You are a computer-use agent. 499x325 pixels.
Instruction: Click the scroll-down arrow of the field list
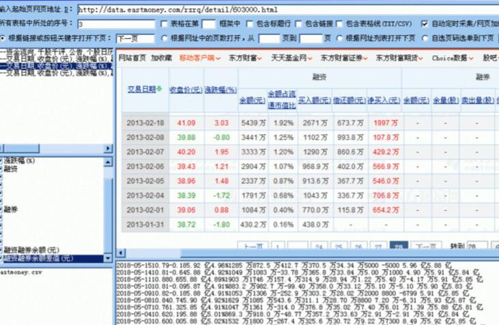click(109, 259)
